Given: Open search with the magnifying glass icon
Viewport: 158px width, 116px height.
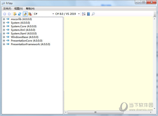Looking at the screenshot, I should click(93, 14).
